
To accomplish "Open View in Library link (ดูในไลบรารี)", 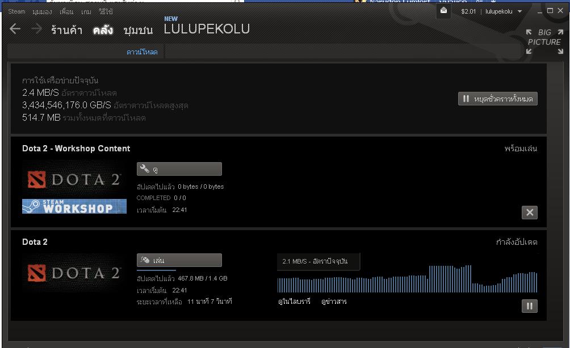I will tap(294, 301).
